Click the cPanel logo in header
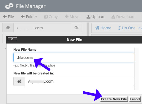Screen dimensions: 142x104 tap(9, 6)
